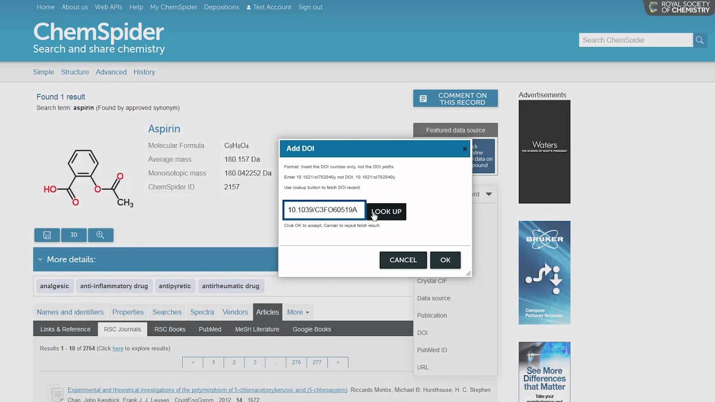715x402 pixels.
Task: Click the antipyretic tag
Action: [x=175, y=286]
